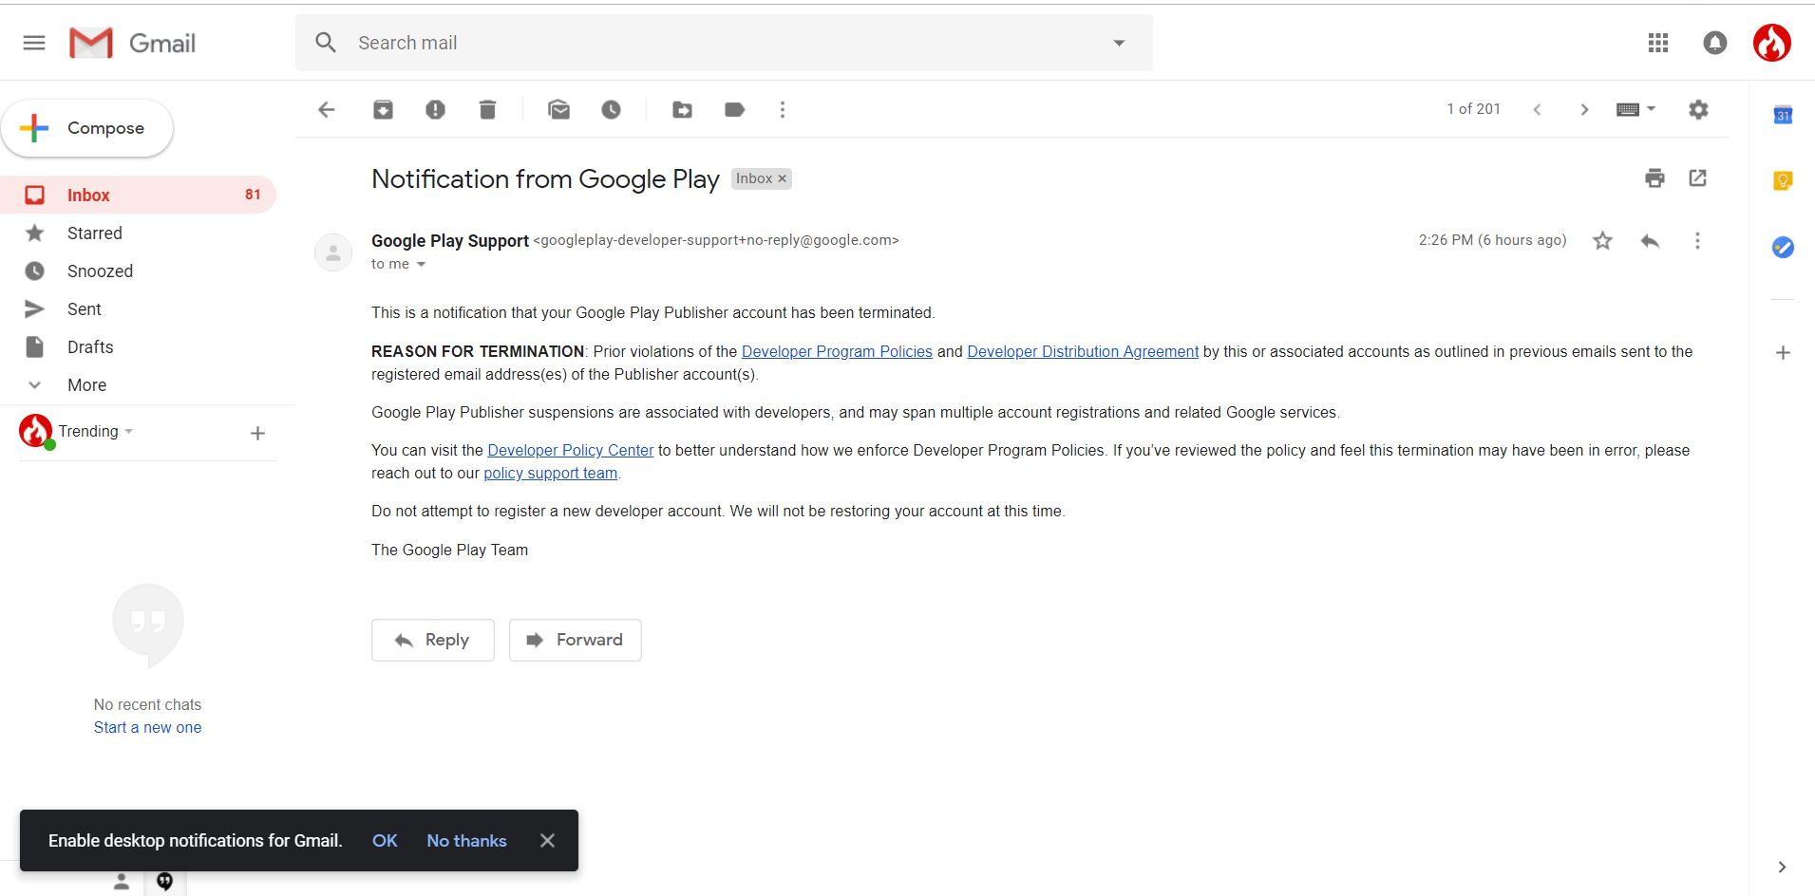Print all with printer icon
Viewport: 1815px width, 896px height.
[1654, 178]
